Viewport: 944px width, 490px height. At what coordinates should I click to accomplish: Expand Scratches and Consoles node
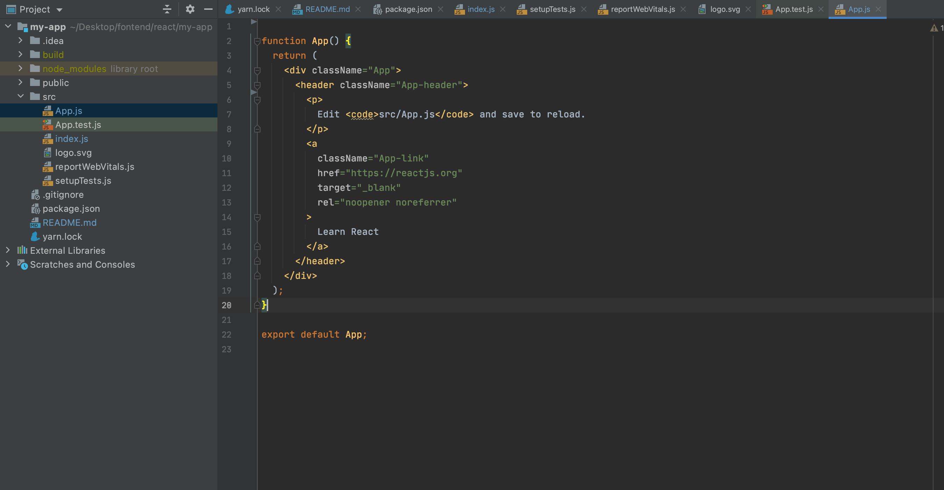point(8,264)
